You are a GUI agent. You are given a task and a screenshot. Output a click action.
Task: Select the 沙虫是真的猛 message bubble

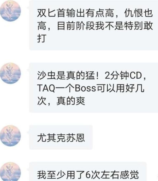[x=94, y=88]
